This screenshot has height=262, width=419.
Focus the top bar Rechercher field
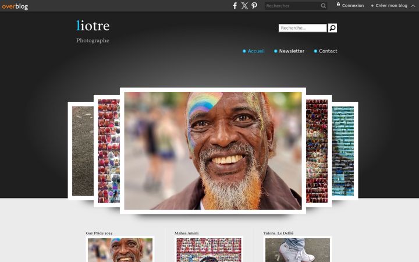293,6
